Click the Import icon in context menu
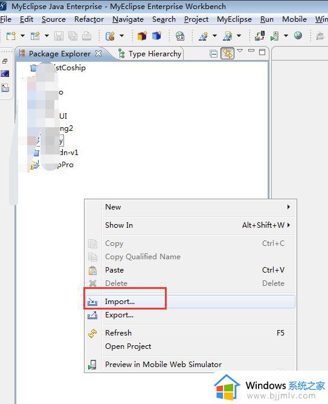Image resolution: width=328 pixels, height=404 pixels. (x=92, y=302)
